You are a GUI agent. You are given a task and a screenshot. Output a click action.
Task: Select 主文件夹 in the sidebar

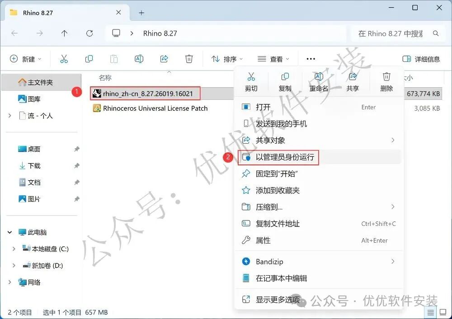click(x=42, y=82)
